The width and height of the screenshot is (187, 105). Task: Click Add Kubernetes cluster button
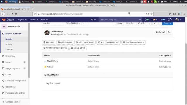pos(55,48)
